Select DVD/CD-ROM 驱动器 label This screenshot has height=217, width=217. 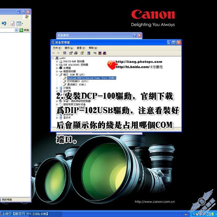pyautogui.click(x=74, y=61)
